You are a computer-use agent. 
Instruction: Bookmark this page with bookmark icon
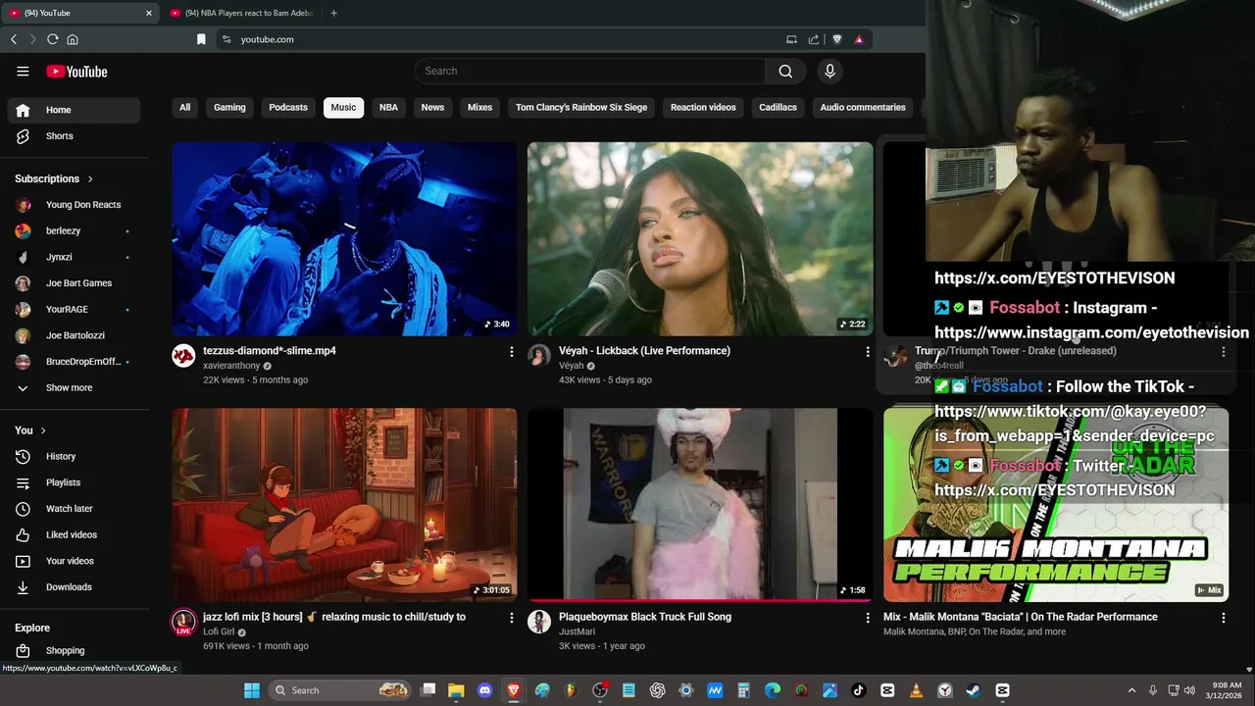[x=201, y=39]
